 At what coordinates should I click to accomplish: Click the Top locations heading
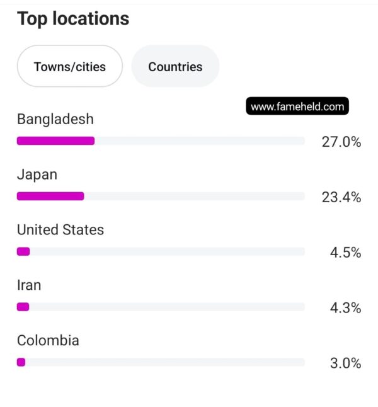[73, 19]
